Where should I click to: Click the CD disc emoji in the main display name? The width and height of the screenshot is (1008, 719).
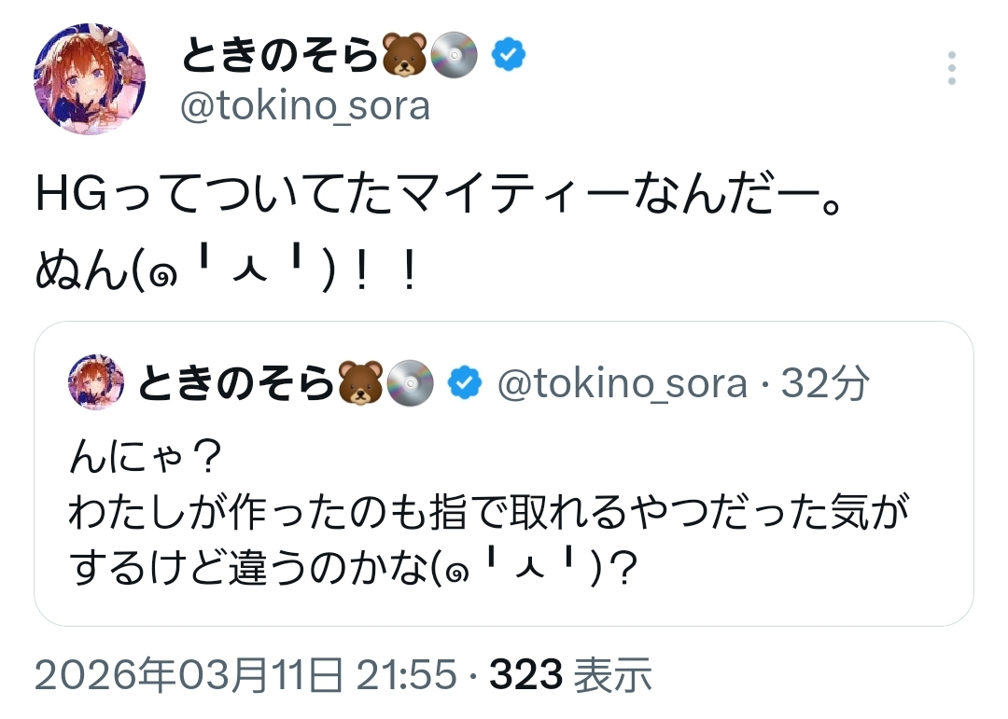[455, 56]
